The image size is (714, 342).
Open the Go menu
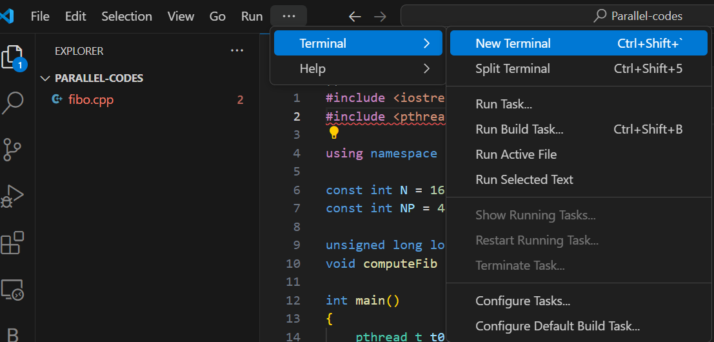217,16
